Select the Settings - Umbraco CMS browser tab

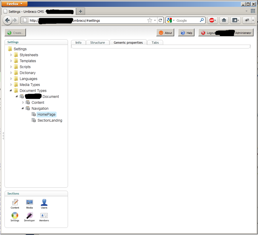point(39,12)
